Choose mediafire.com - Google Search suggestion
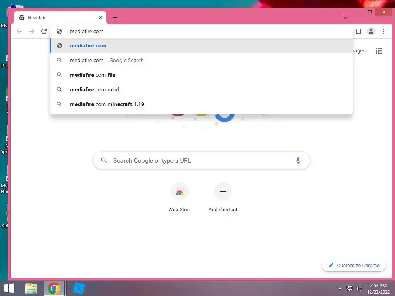The image size is (395, 296). [x=201, y=60]
